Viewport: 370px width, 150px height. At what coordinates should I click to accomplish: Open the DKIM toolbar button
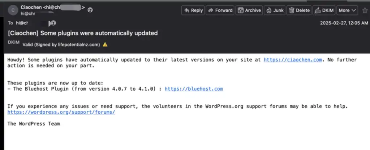(x=324, y=10)
